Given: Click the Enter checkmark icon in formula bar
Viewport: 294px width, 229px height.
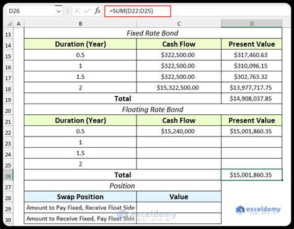Looking at the screenshot, I should click(x=87, y=11).
